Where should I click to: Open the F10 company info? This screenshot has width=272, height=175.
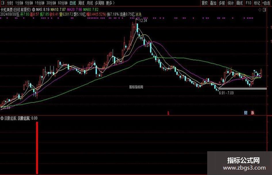tap(248, 3)
